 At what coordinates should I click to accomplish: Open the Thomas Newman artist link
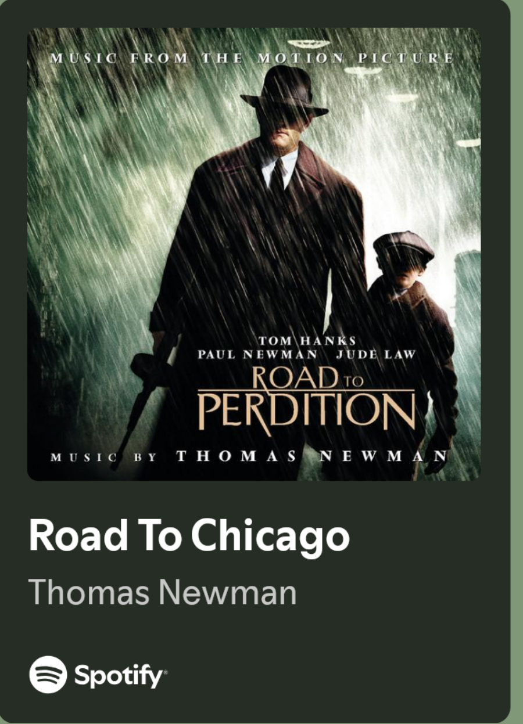click(x=163, y=592)
